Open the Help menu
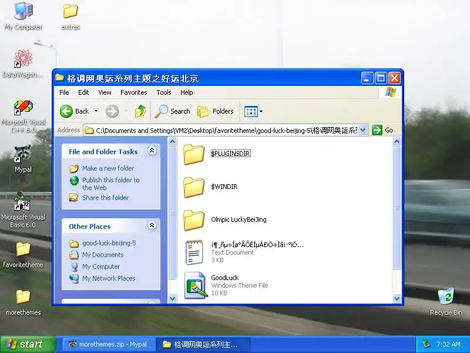Viewport: 470px width, 353px height. point(186,92)
